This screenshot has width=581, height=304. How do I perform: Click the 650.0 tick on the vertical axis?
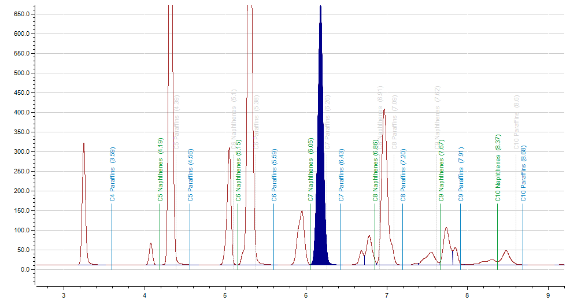pos(21,14)
